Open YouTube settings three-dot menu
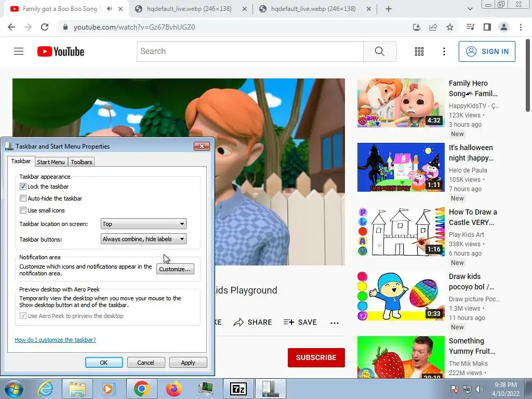 (444, 51)
